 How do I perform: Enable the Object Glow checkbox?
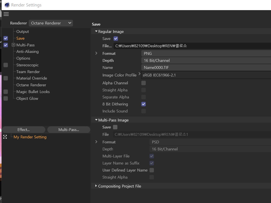coord(6,98)
